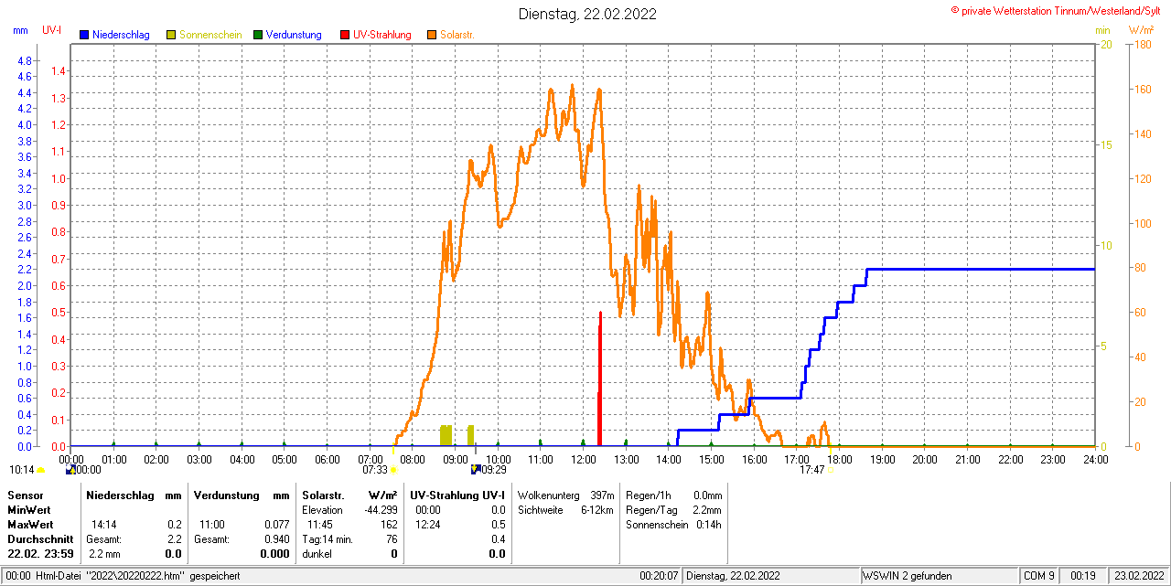The image size is (1171, 586).
Task: Click the Tag:14 min. entry
Action: 328,539
